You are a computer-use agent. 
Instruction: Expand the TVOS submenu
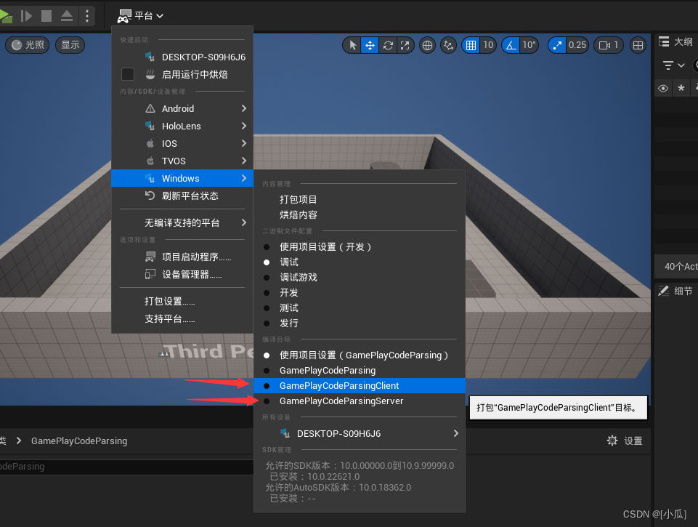click(x=182, y=161)
